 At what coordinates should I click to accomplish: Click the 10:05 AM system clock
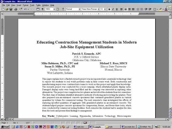(x=166, y=127)
